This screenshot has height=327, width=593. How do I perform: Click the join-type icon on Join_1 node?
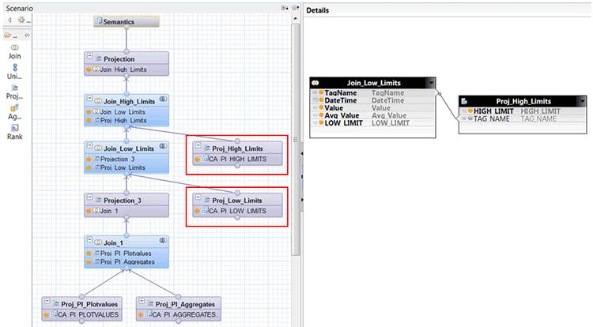tap(162, 242)
